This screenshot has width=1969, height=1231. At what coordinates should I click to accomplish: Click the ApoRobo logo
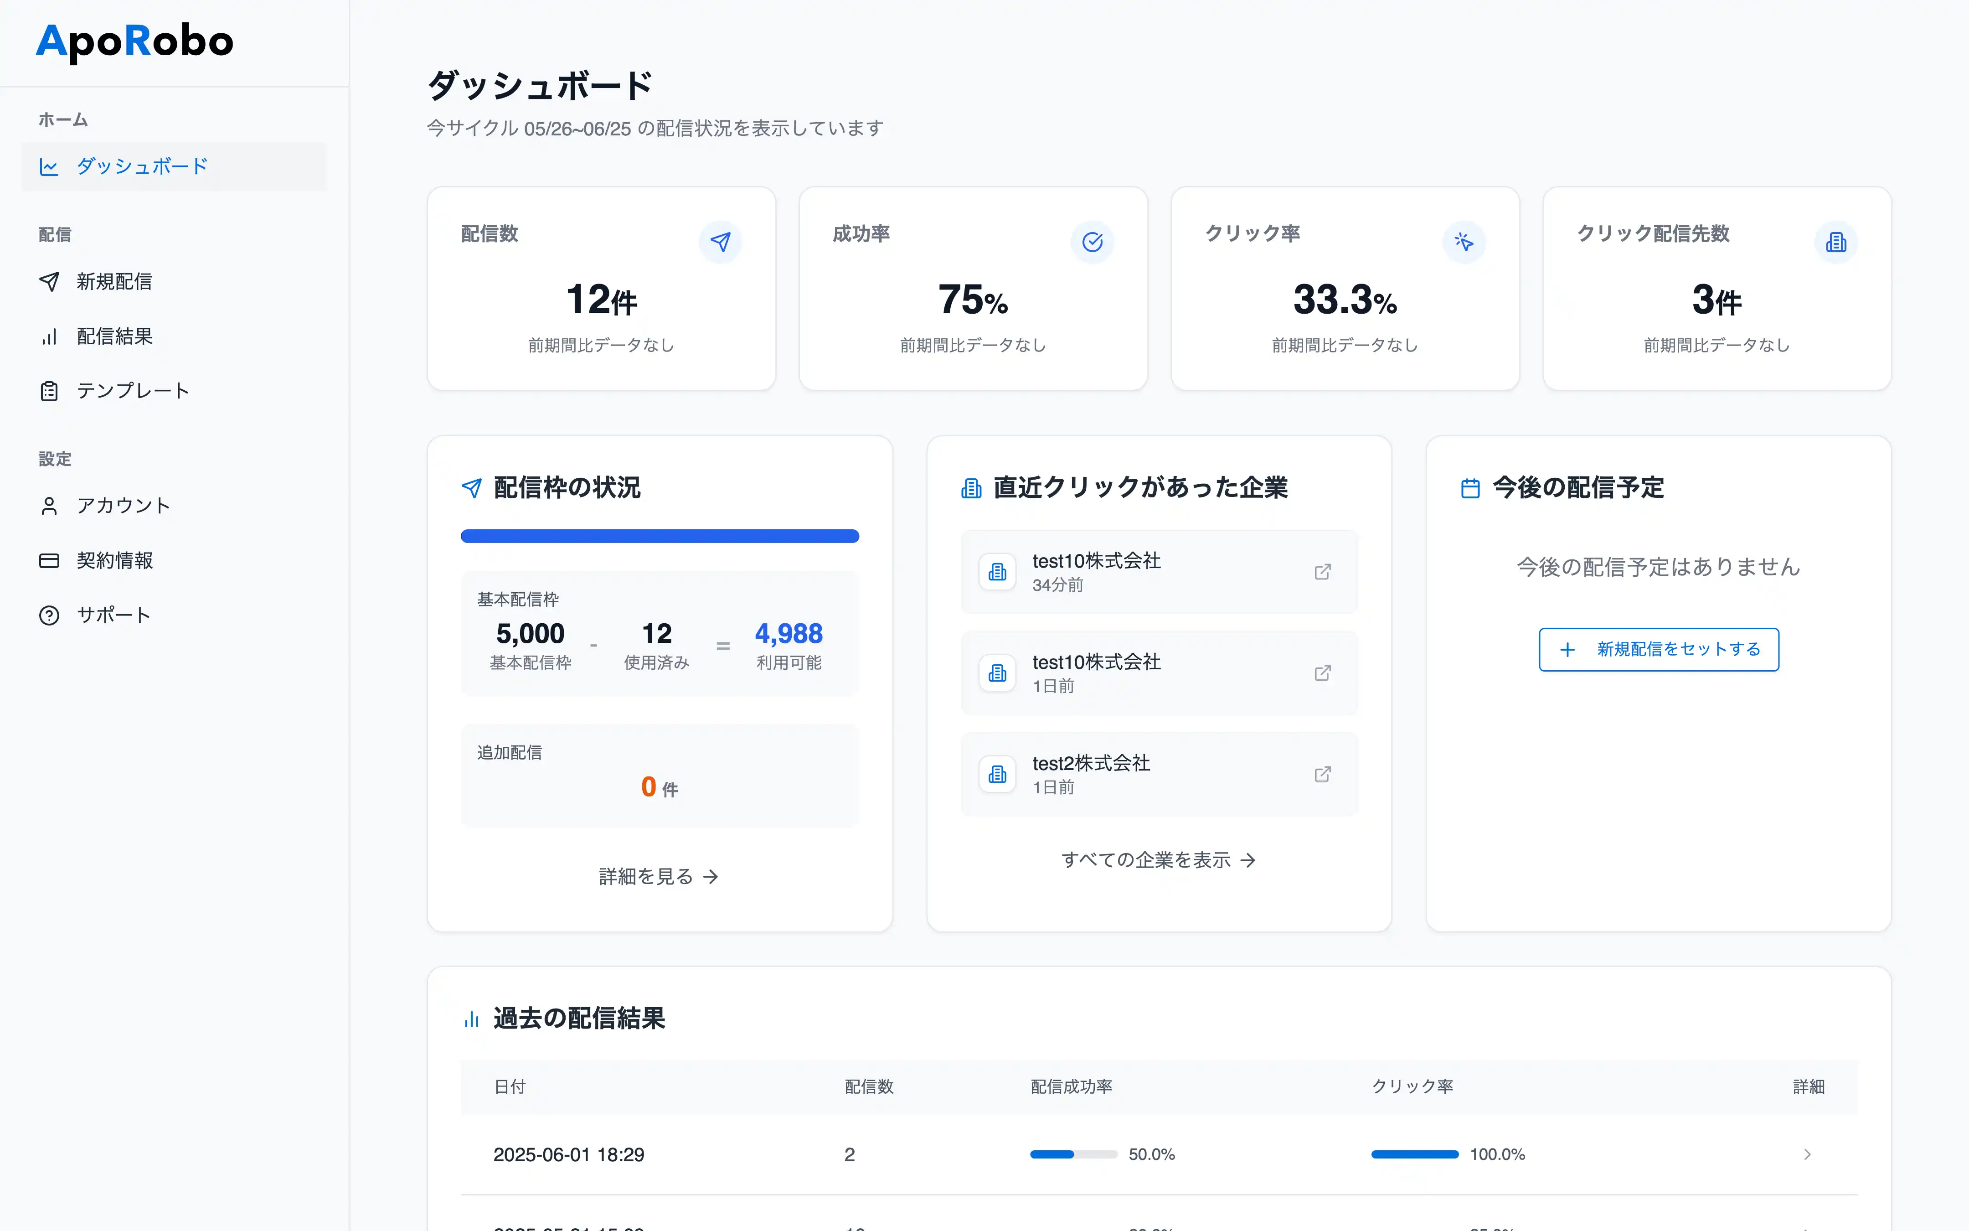pyautogui.click(x=134, y=42)
